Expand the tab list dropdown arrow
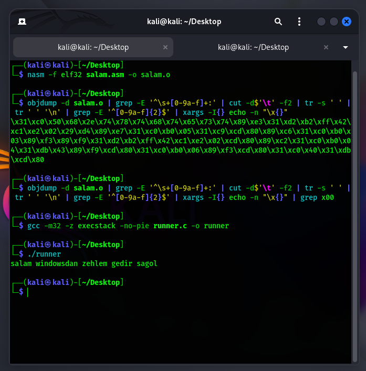This screenshot has height=371, width=366. click(x=346, y=47)
